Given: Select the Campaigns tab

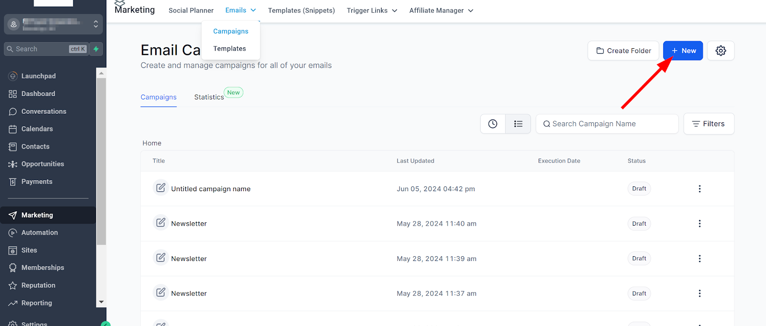Looking at the screenshot, I should tap(158, 97).
